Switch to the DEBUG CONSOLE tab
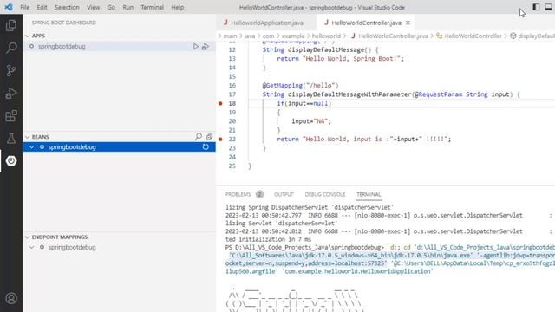This screenshot has height=312, width=555. tap(325, 194)
